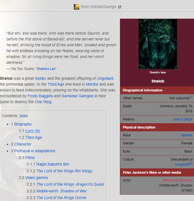Open Torech Ungol realm link
Image resolution: width=194 pixels, height=201 pixels.
[x=183, y=119]
